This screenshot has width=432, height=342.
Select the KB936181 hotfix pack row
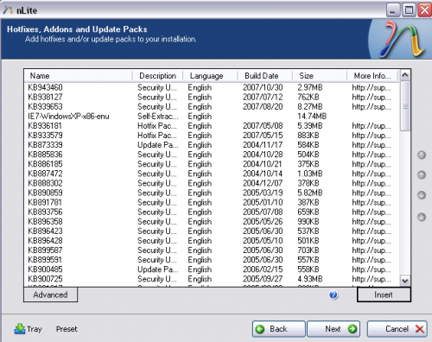pyautogui.click(x=212, y=126)
